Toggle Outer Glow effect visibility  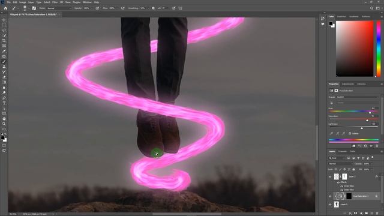point(341,190)
